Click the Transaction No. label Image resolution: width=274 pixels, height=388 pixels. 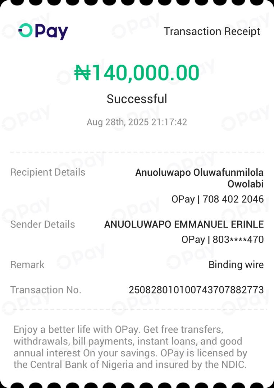coord(46,290)
